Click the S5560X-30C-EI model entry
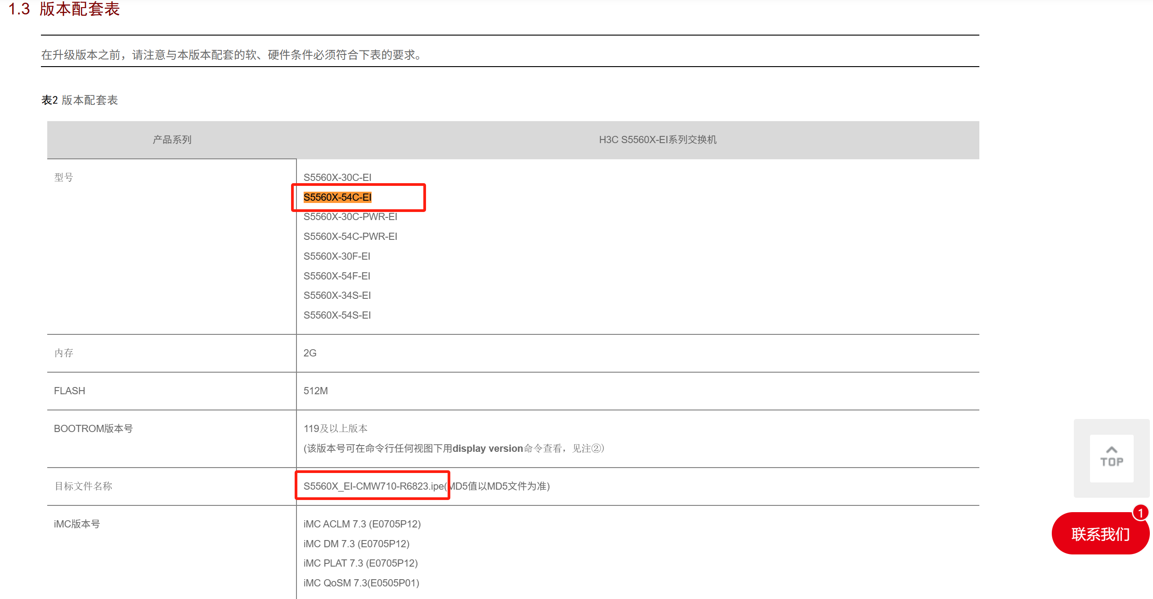The width and height of the screenshot is (1153, 599). point(337,177)
